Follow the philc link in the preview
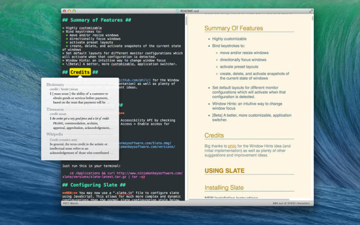Image resolution: width=360 pixels, height=225 pixels. coord(232,146)
